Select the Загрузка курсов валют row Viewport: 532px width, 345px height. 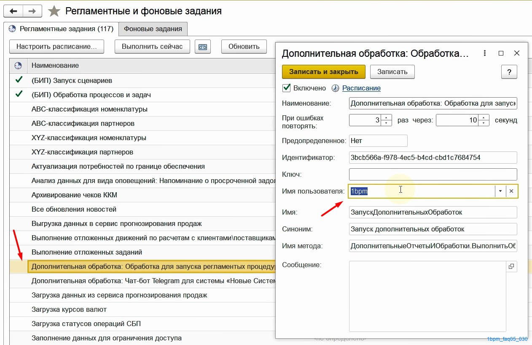point(142,310)
